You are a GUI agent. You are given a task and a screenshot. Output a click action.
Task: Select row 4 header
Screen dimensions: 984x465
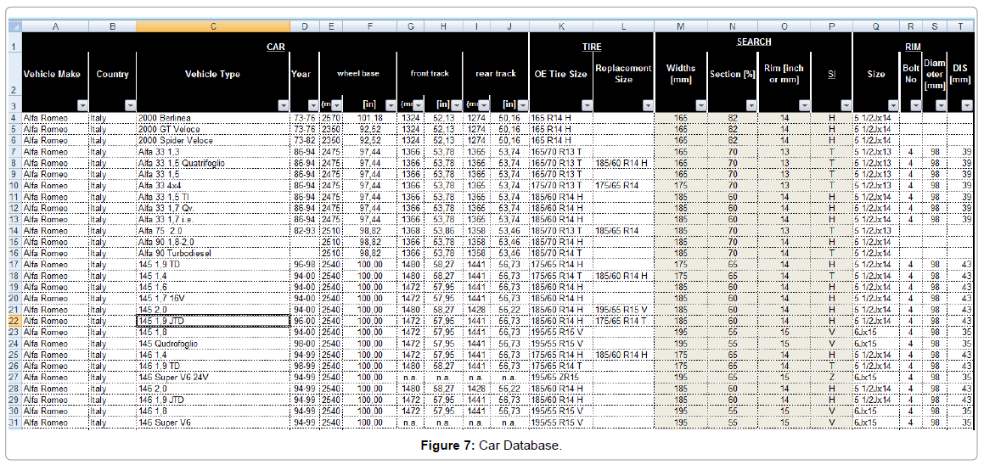pos(14,117)
